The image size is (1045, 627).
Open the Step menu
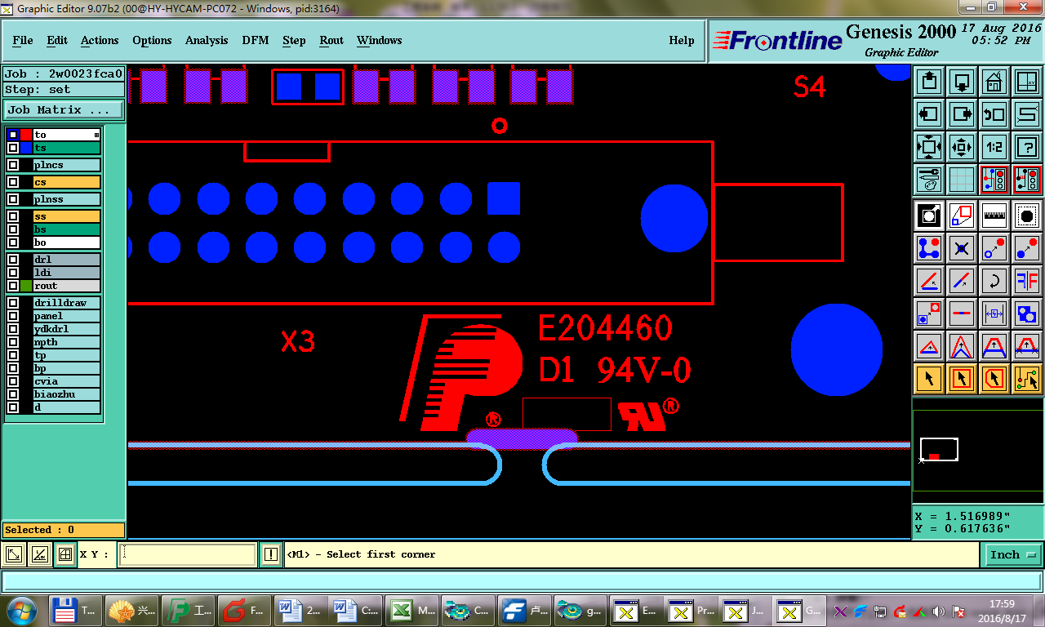tap(294, 40)
